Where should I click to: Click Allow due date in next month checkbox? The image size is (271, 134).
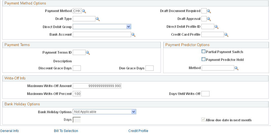pyautogui.click(x=203, y=120)
